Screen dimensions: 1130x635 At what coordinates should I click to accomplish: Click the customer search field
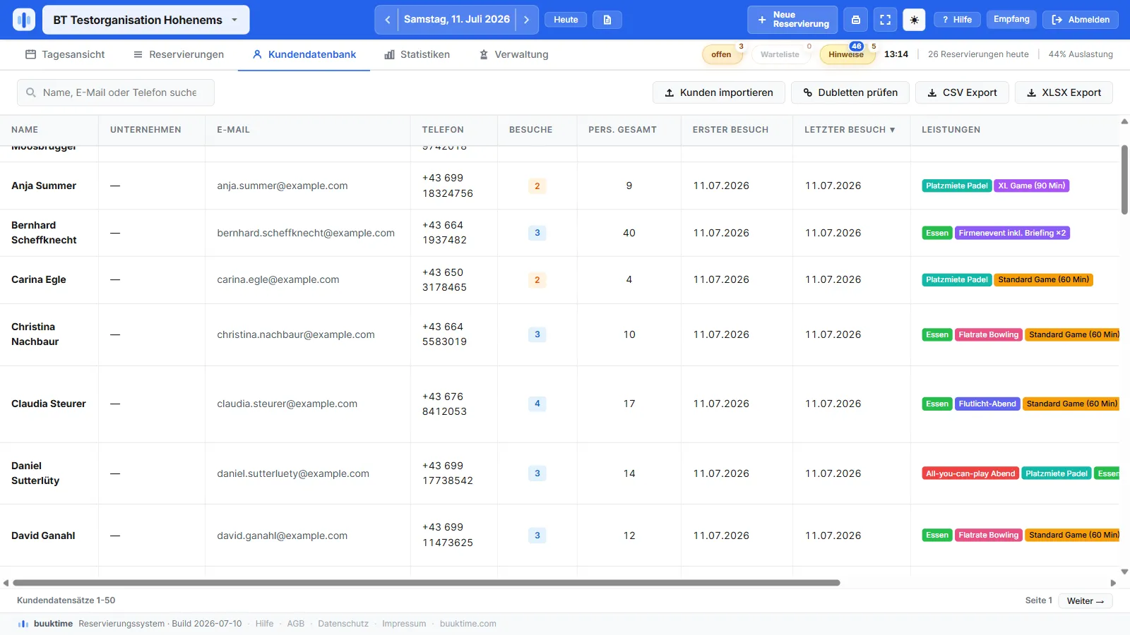pos(116,92)
